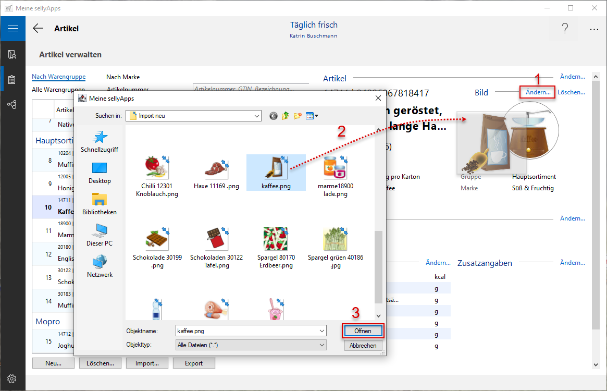Screen dimensions: 607x391
Task: Go up one folder level in dialog
Action: (286, 116)
